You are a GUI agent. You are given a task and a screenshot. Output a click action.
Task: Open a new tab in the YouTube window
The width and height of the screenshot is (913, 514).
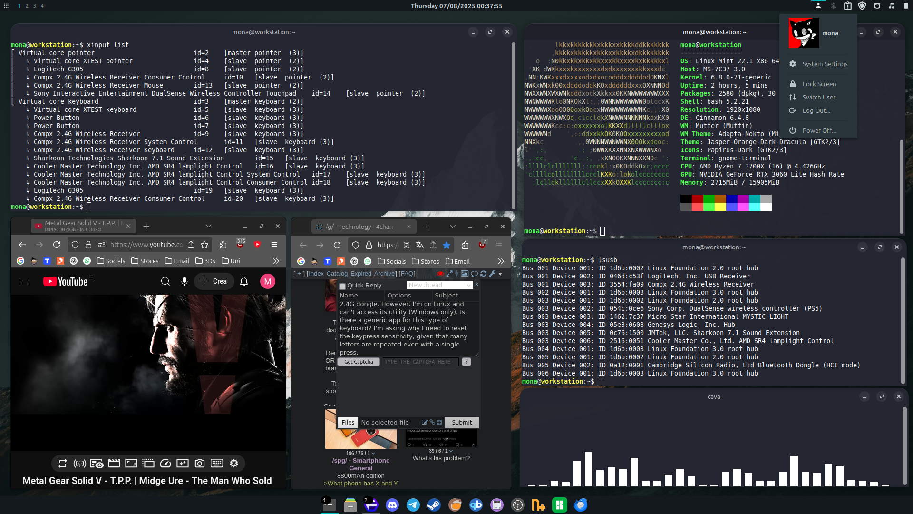[x=146, y=227]
